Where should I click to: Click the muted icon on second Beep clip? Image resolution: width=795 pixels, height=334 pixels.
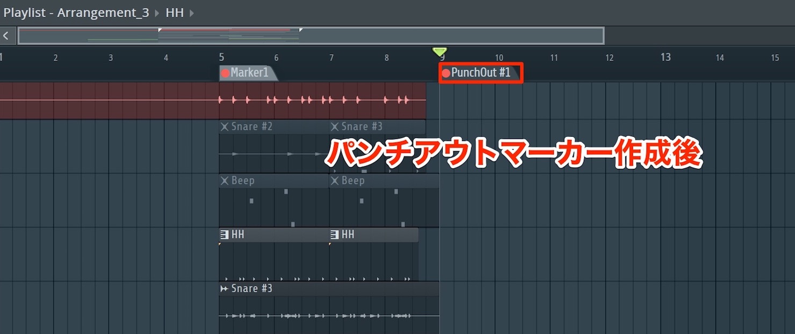335,181
